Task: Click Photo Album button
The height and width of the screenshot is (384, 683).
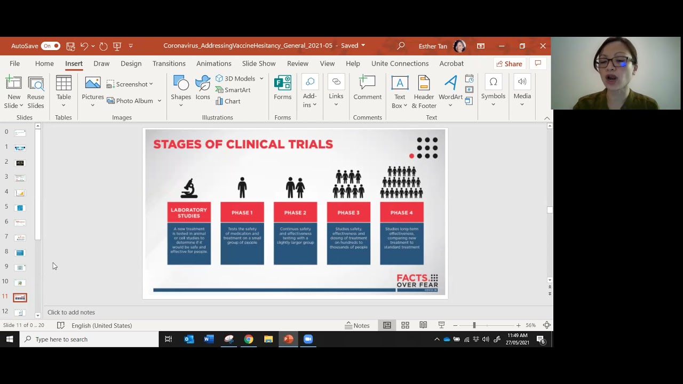Action: (x=130, y=101)
